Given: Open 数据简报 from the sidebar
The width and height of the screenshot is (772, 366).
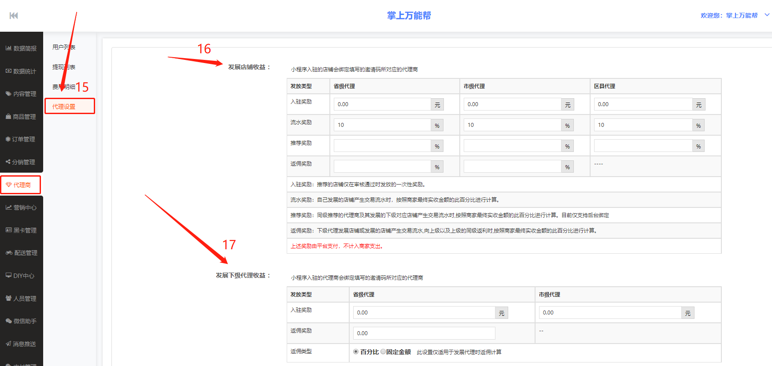Looking at the screenshot, I should (21, 48).
